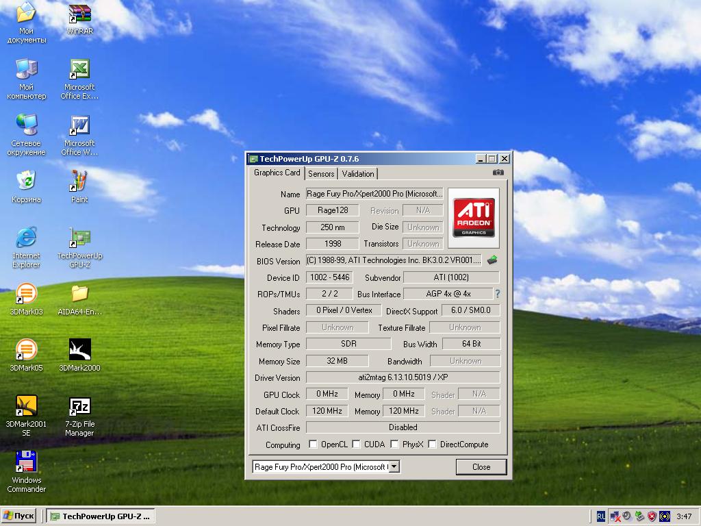Click the Release Date value 1998
Screen dimensions: 701x526
pyautogui.click(x=333, y=244)
